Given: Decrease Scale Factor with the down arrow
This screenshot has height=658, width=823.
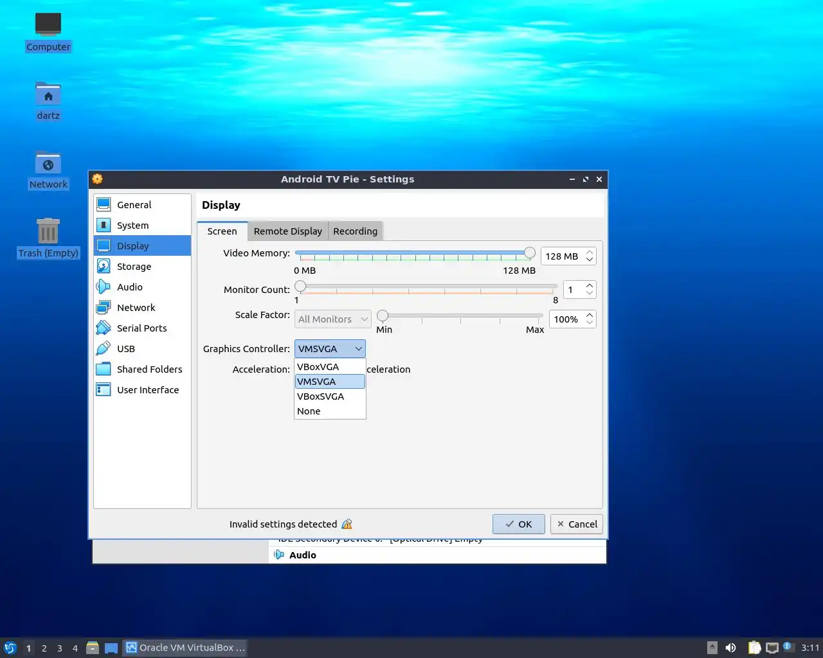Looking at the screenshot, I should 590,323.
